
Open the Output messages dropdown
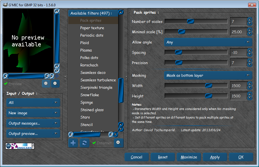tap(33, 123)
